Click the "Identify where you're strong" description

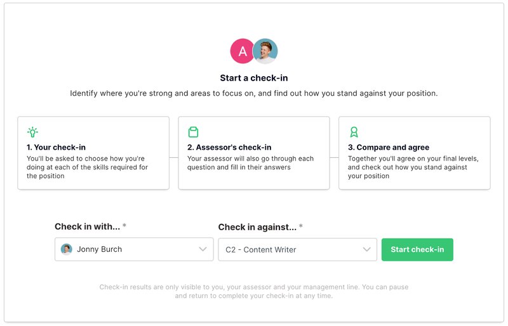pyautogui.click(x=254, y=93)
